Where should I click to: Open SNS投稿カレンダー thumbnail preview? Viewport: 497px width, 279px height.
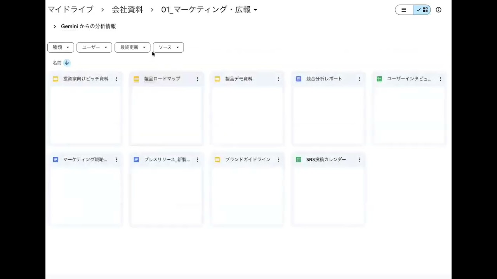(329, 196)
